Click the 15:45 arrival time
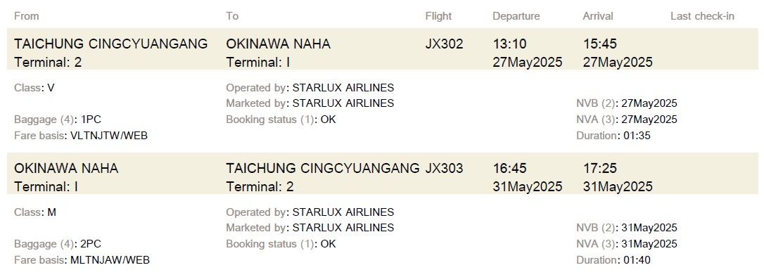 click(x=600, y=44)
